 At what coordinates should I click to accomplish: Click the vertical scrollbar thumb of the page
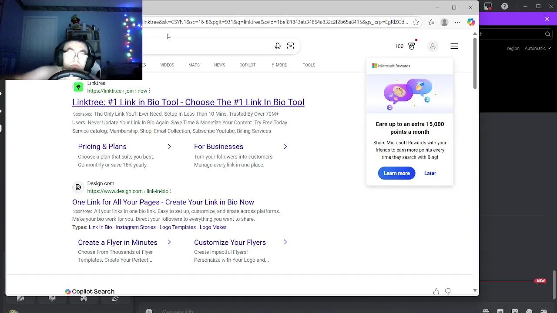pyautogui.click(x=475, y=63)
